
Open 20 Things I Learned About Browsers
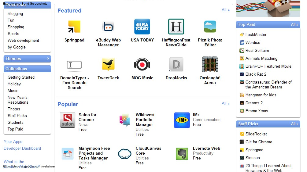tap(268, 168)
